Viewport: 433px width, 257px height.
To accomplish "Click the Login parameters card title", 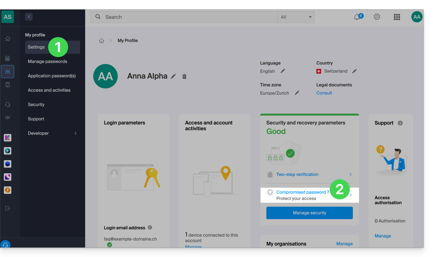I will pos(125,123).
